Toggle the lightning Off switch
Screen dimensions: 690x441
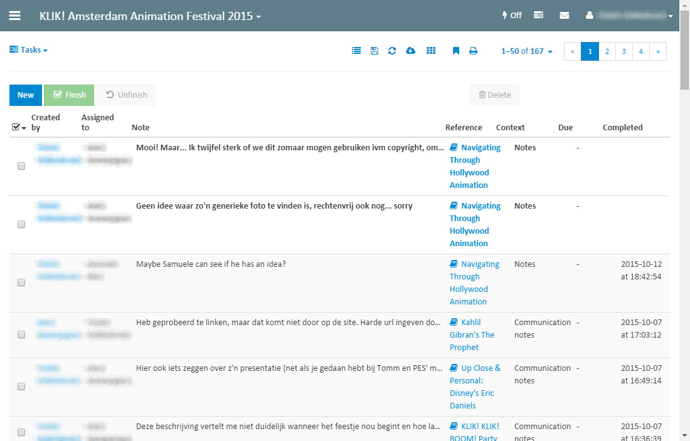pos(512,16)
